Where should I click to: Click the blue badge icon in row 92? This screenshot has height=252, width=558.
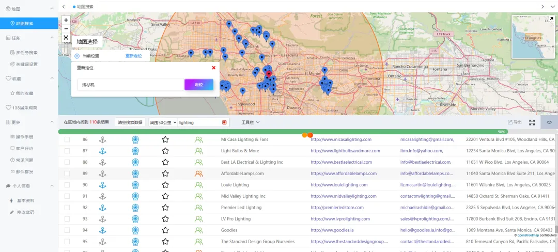(135, 208)
